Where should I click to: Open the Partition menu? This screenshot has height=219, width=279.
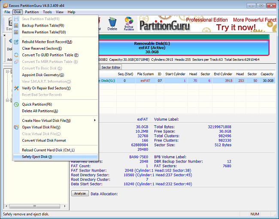pyautogui.click(x=32, y=12)
